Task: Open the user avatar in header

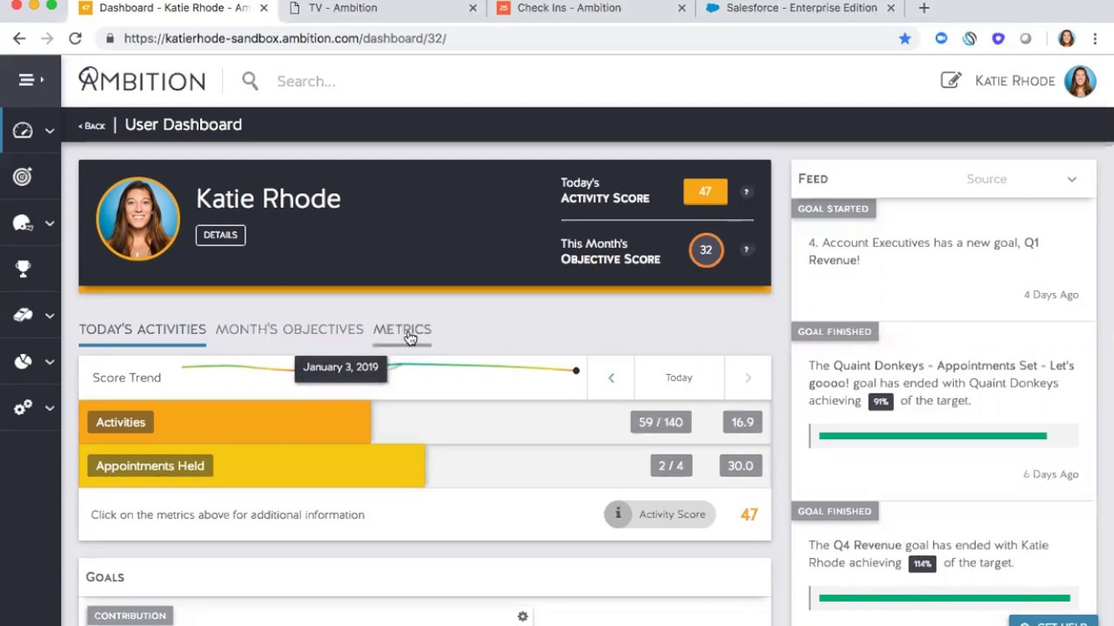Action: pos(1080,81)
